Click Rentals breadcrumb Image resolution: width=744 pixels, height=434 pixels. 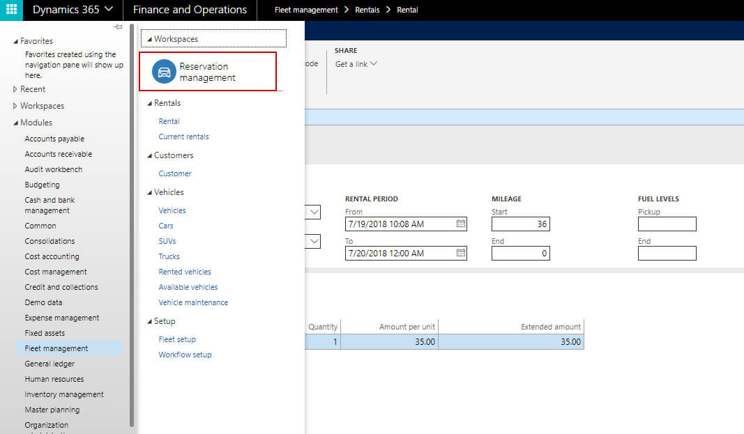367,10
